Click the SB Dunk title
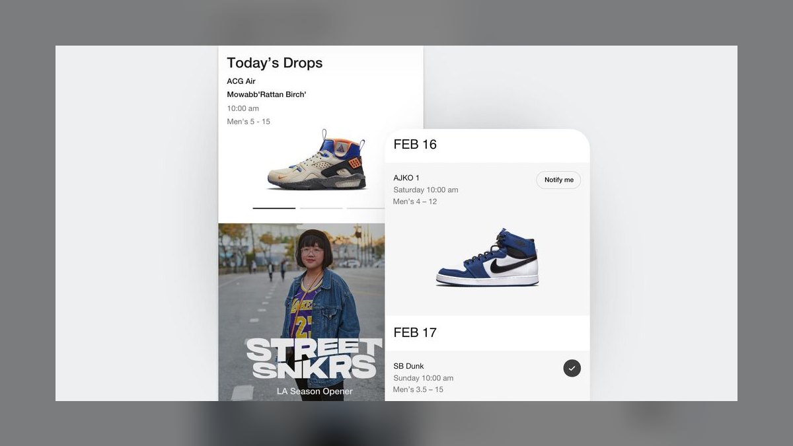 [408, 366]
